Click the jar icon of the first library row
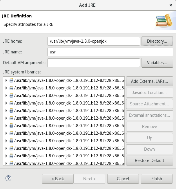This screenshot has height=189, width=176. coord(11,80)
